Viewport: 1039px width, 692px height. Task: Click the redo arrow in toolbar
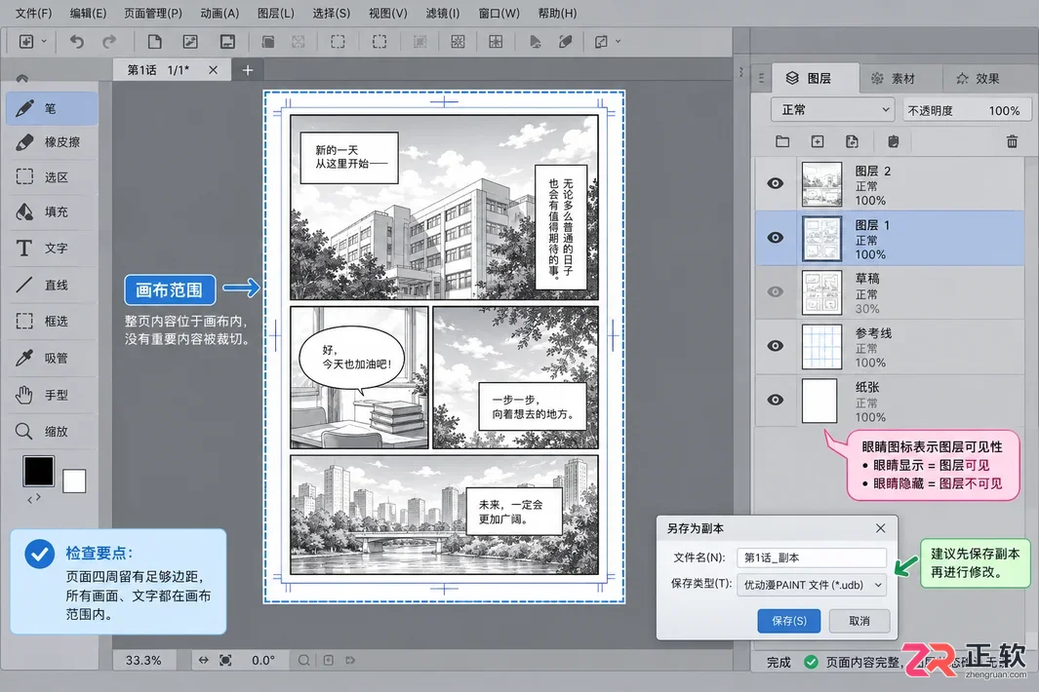(109, 42)
